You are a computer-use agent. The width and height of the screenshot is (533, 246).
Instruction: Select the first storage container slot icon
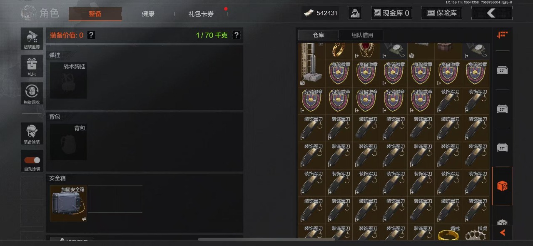coord(502,70)
